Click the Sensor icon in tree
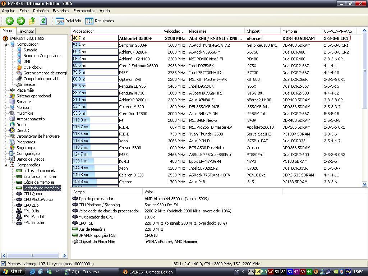368x276 pixels. coord(19,84)
